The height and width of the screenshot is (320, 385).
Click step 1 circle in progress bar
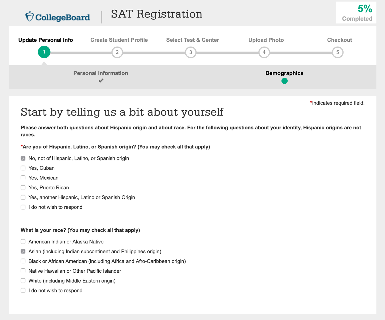click(x=44, y=52)
